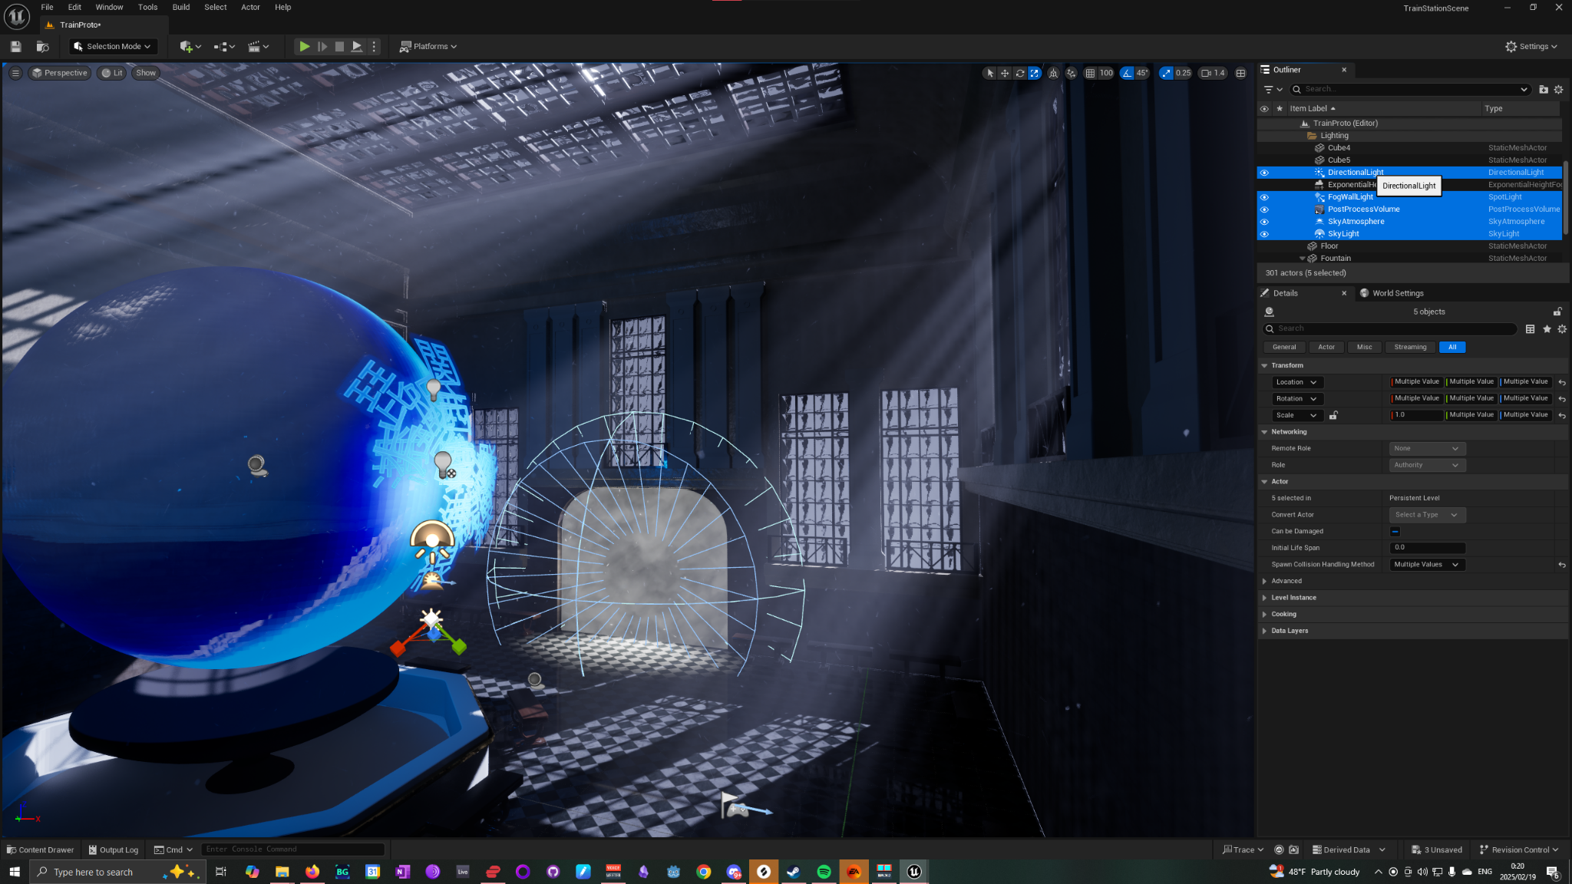Click the Enter Console Command field
Image resolution: width=1572 pixels, height=884 pixels.
(x=292, y=849)
